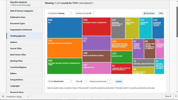Click the orange 104 Biotechnology Research Council tile
178x100 pixels.
click(x=122, y=45)
